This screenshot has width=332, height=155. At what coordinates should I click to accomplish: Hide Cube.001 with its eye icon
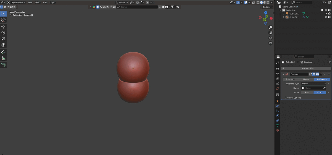pyautogui.click(x=326, y=14)
